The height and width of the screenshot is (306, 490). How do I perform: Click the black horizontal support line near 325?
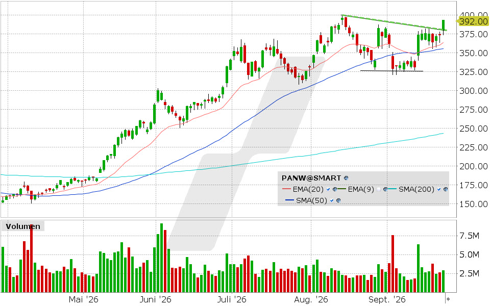point(391,71)
